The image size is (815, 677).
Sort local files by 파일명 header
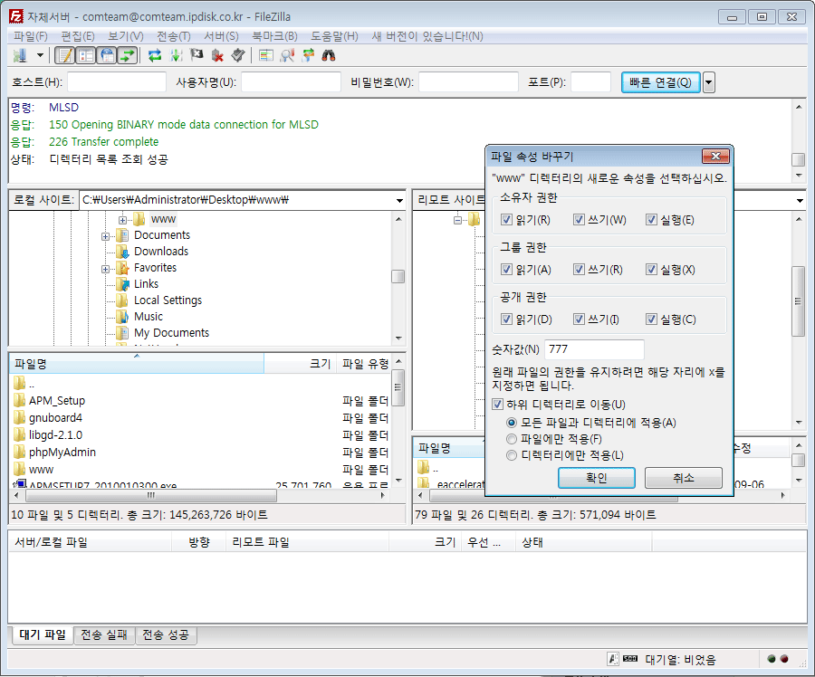[137, 364]
